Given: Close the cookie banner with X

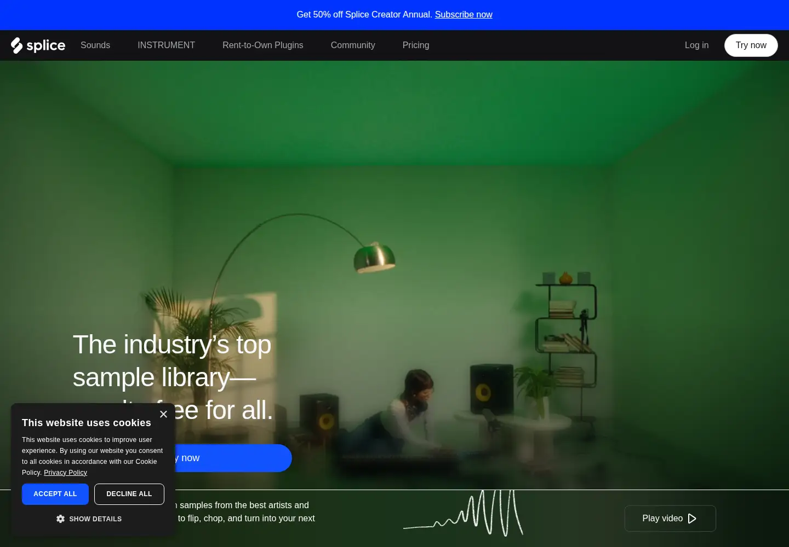Looking at the screenshot, I should tap(163, 414).
